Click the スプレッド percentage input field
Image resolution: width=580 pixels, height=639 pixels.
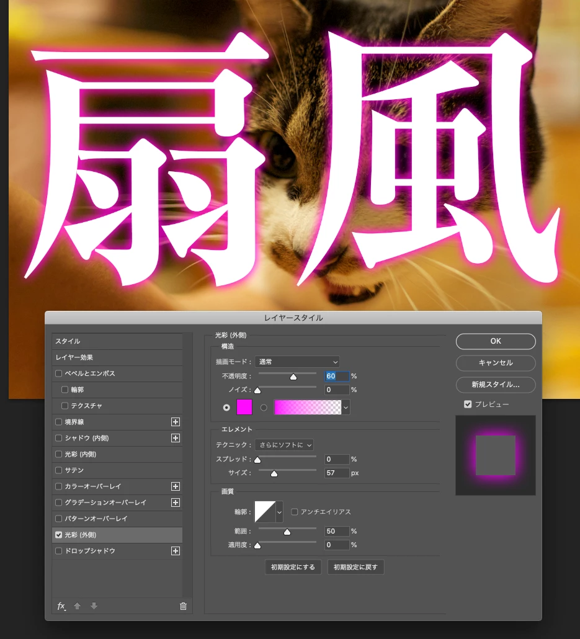point(337,459)
